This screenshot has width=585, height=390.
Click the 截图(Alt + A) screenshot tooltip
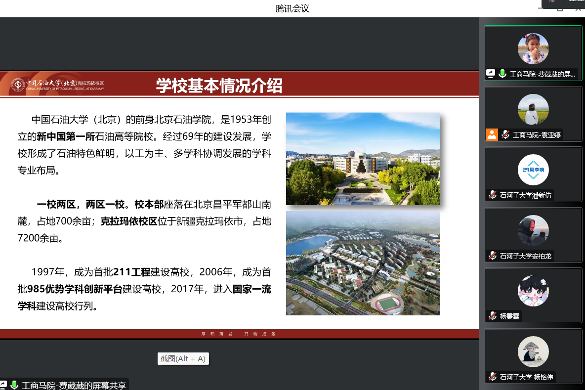[183, 359]
